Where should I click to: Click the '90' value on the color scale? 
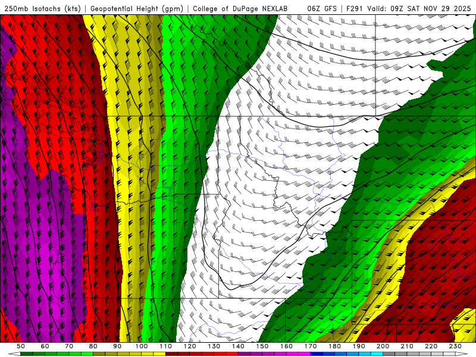pyautogui.click(x=117, y=346)
